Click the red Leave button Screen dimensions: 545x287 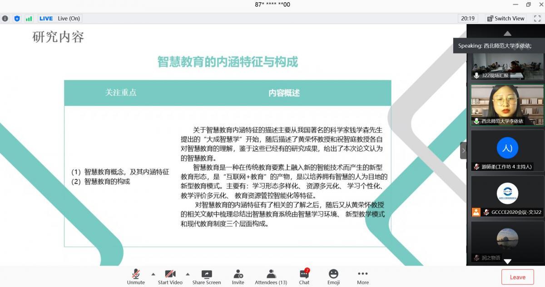pos(517,277)
